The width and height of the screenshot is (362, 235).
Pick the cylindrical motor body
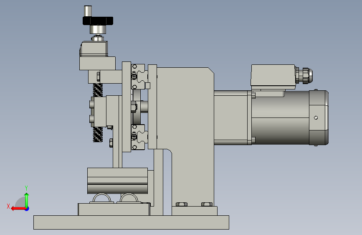tap(280, 117)
